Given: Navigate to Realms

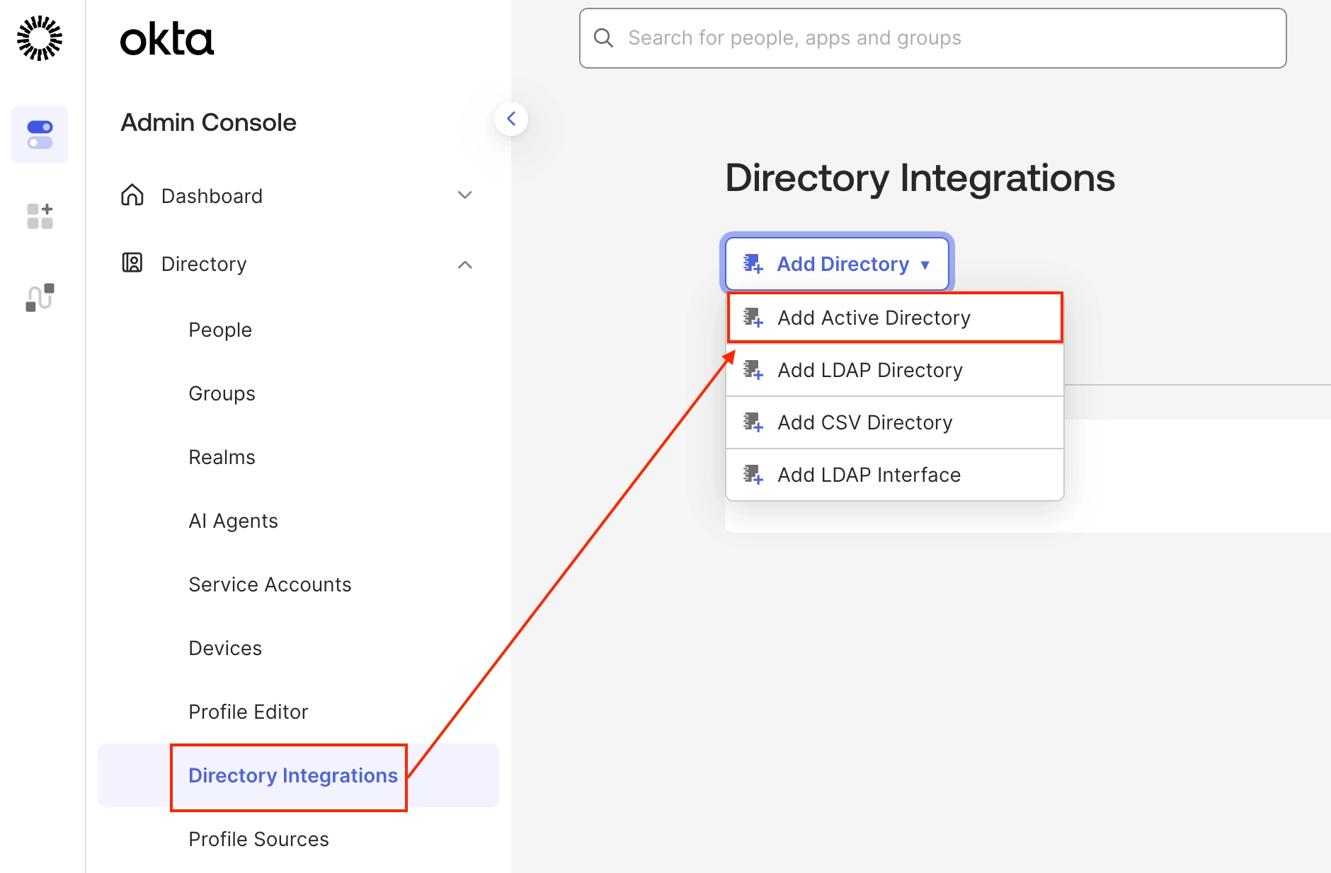Looking at the screenshot, I should pyautogui.click(x=222, y=457).
